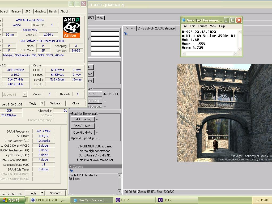Start the Rendering (1 CPU) benchmark
This screenshot has height=204, width=272.
point(95,94)
